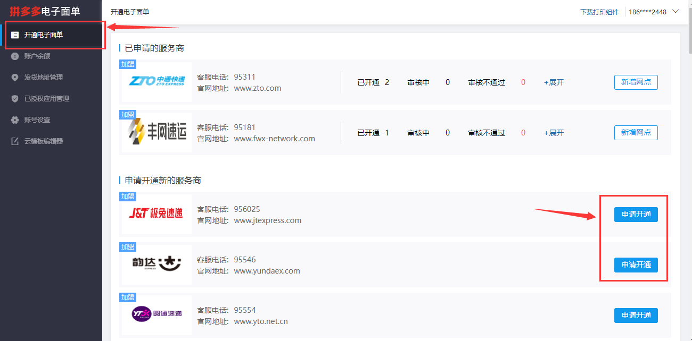Click www.zto.com website address
The width and height of the screenshot is (692, 341).
pyautogui.click(x=258, y=88)
